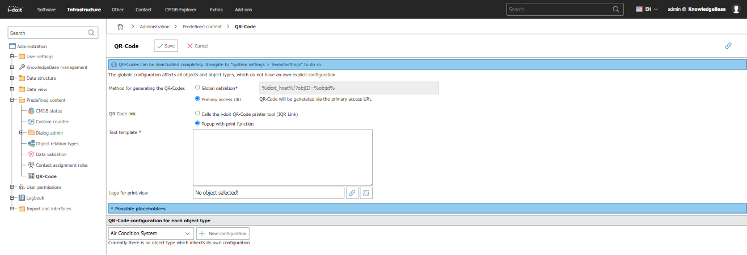Image resolution: width=747 pixels, height=255 pixels.
Task: Expand the Data structure node
Action: point(12,78)
